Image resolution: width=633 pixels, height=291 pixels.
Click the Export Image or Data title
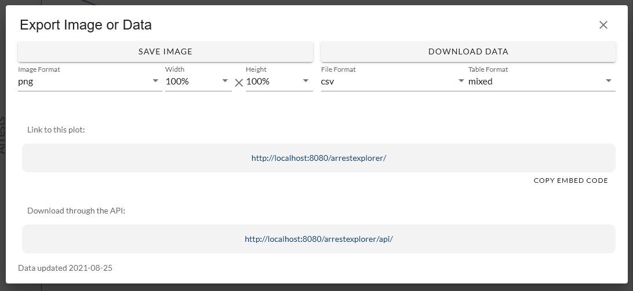(x=86, y=25)
